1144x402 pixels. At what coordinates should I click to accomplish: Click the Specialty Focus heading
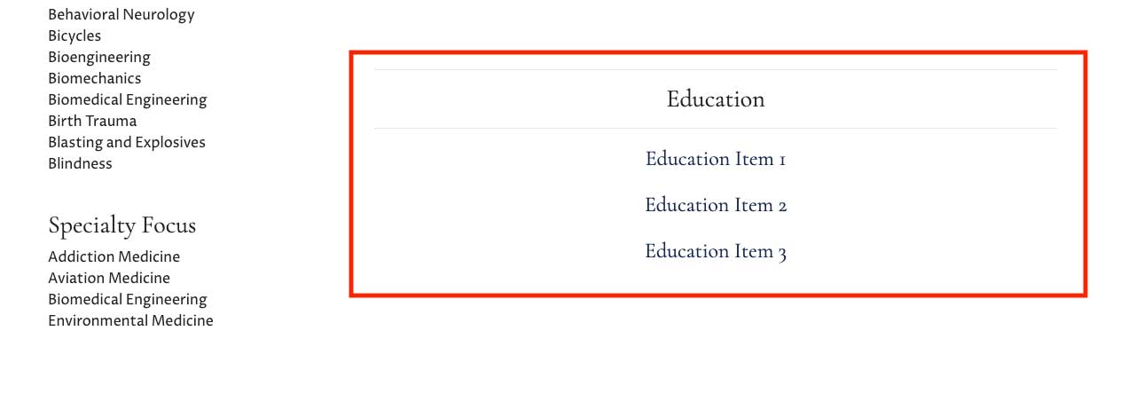[x=121, y=225]
